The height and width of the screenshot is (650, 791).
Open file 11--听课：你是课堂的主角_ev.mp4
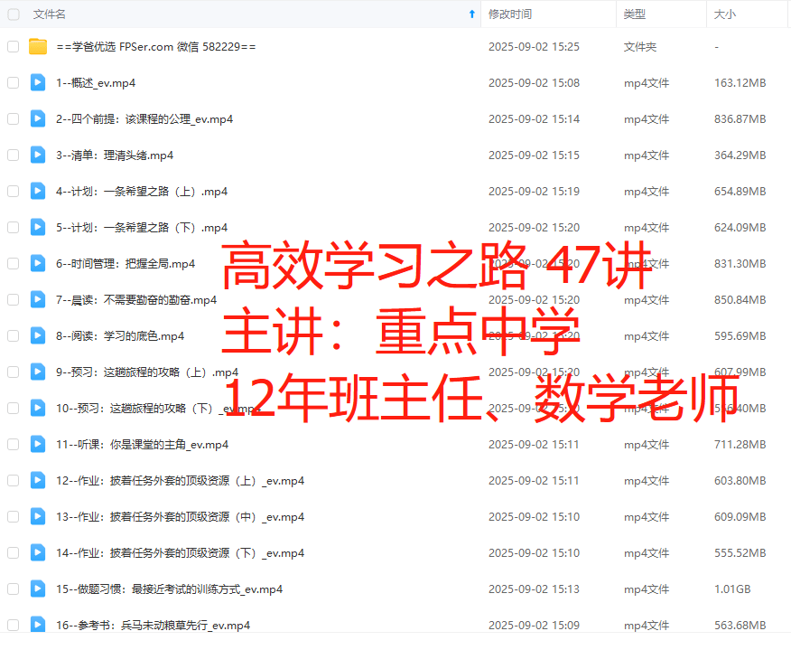click(143, 445)
